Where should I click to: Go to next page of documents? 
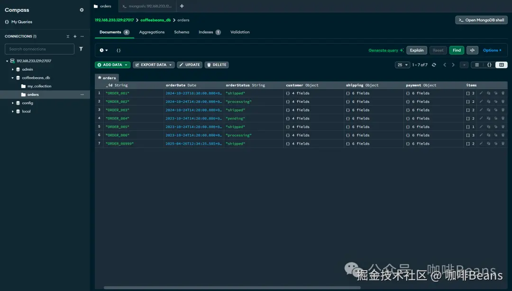pyautogui.click(x=453, y=65)
